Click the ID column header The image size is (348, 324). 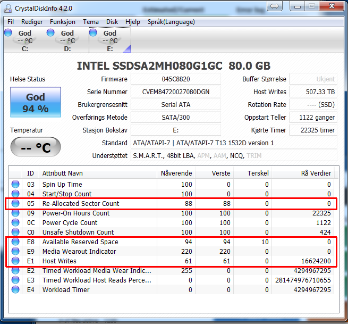tap(31, 173)
